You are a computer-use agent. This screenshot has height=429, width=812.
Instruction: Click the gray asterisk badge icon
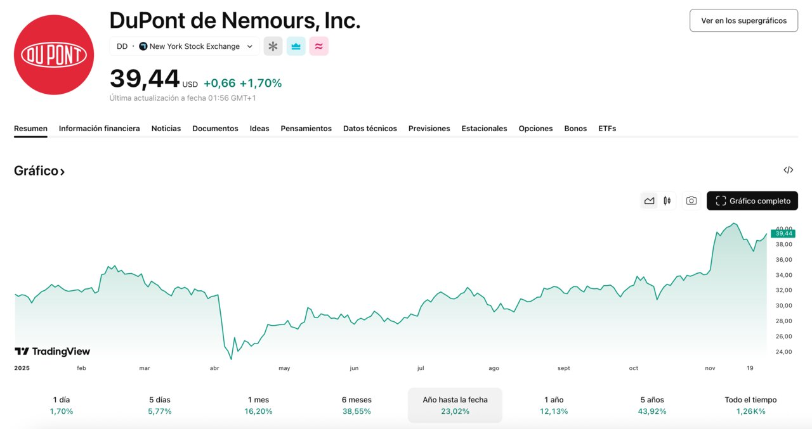273,46
